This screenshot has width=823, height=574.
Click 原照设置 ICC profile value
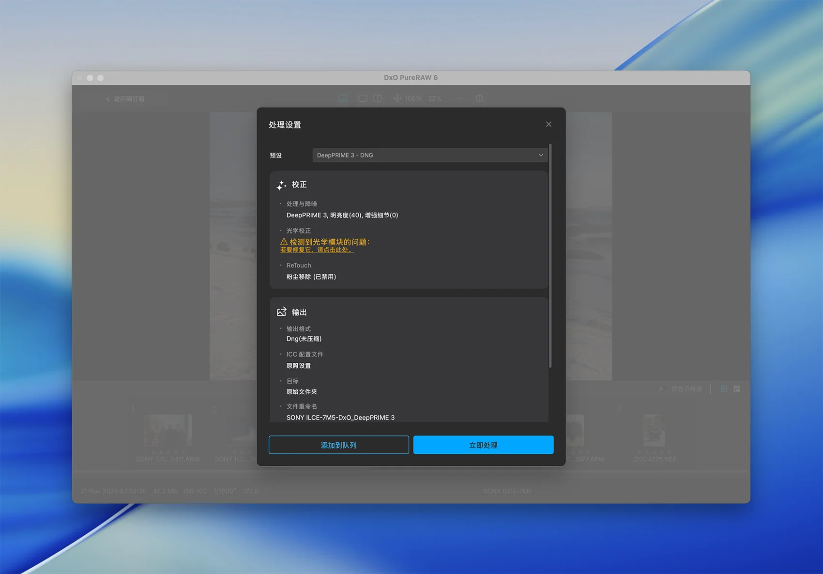pyautogui.click(x=299, y=366)
